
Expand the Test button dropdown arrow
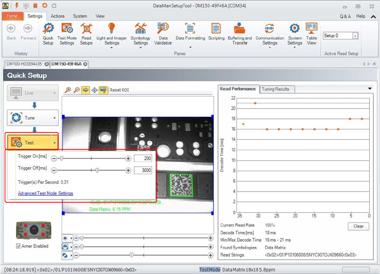point(55,143)
